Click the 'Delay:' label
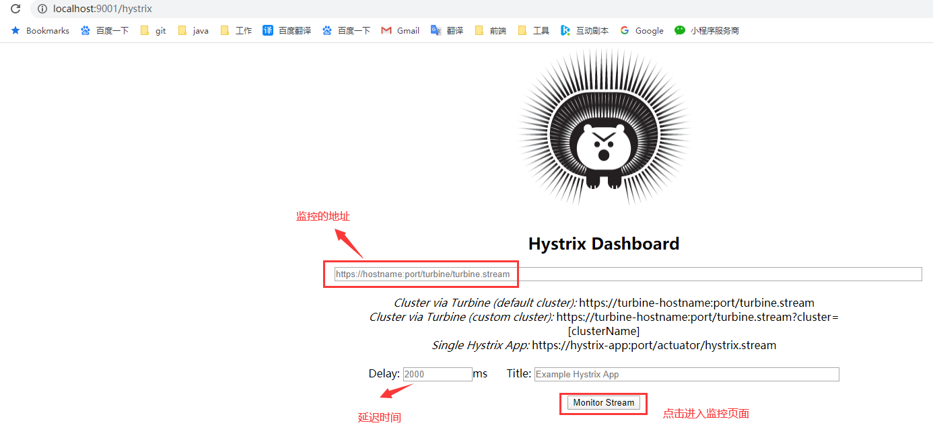The width and height of the screenshot is (933, 446). [x=384, y=373]
